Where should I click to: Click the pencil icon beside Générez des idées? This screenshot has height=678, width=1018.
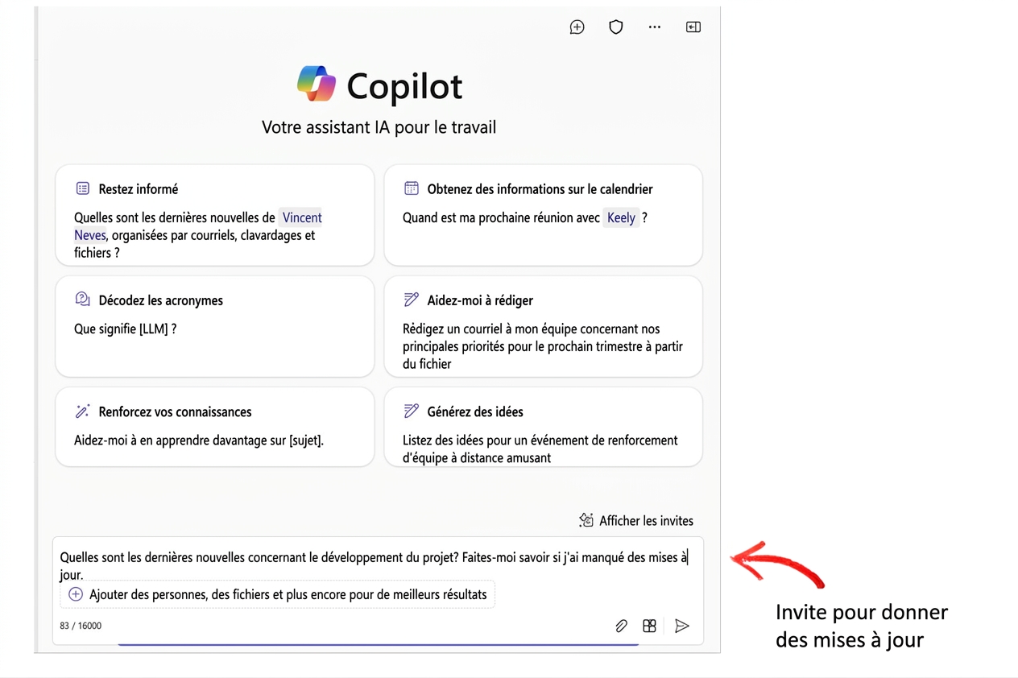click(x=412, y=411)
